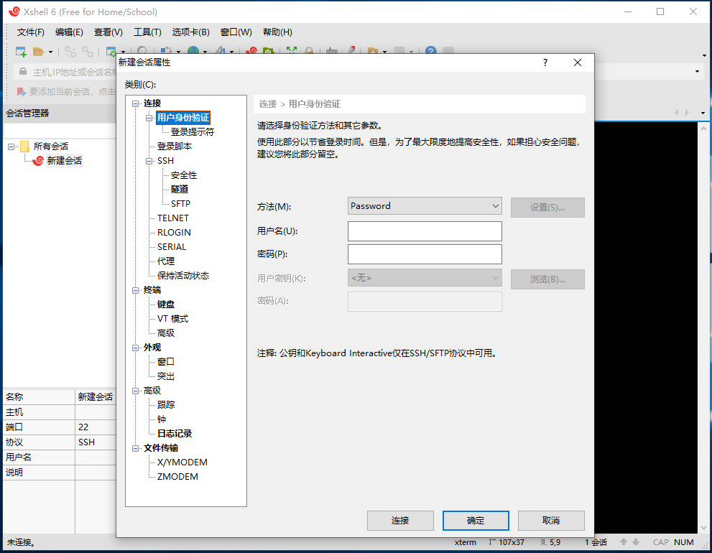Click the Xshell logo in the title bar
Viewport: 712px width, 553px height.
14,11
